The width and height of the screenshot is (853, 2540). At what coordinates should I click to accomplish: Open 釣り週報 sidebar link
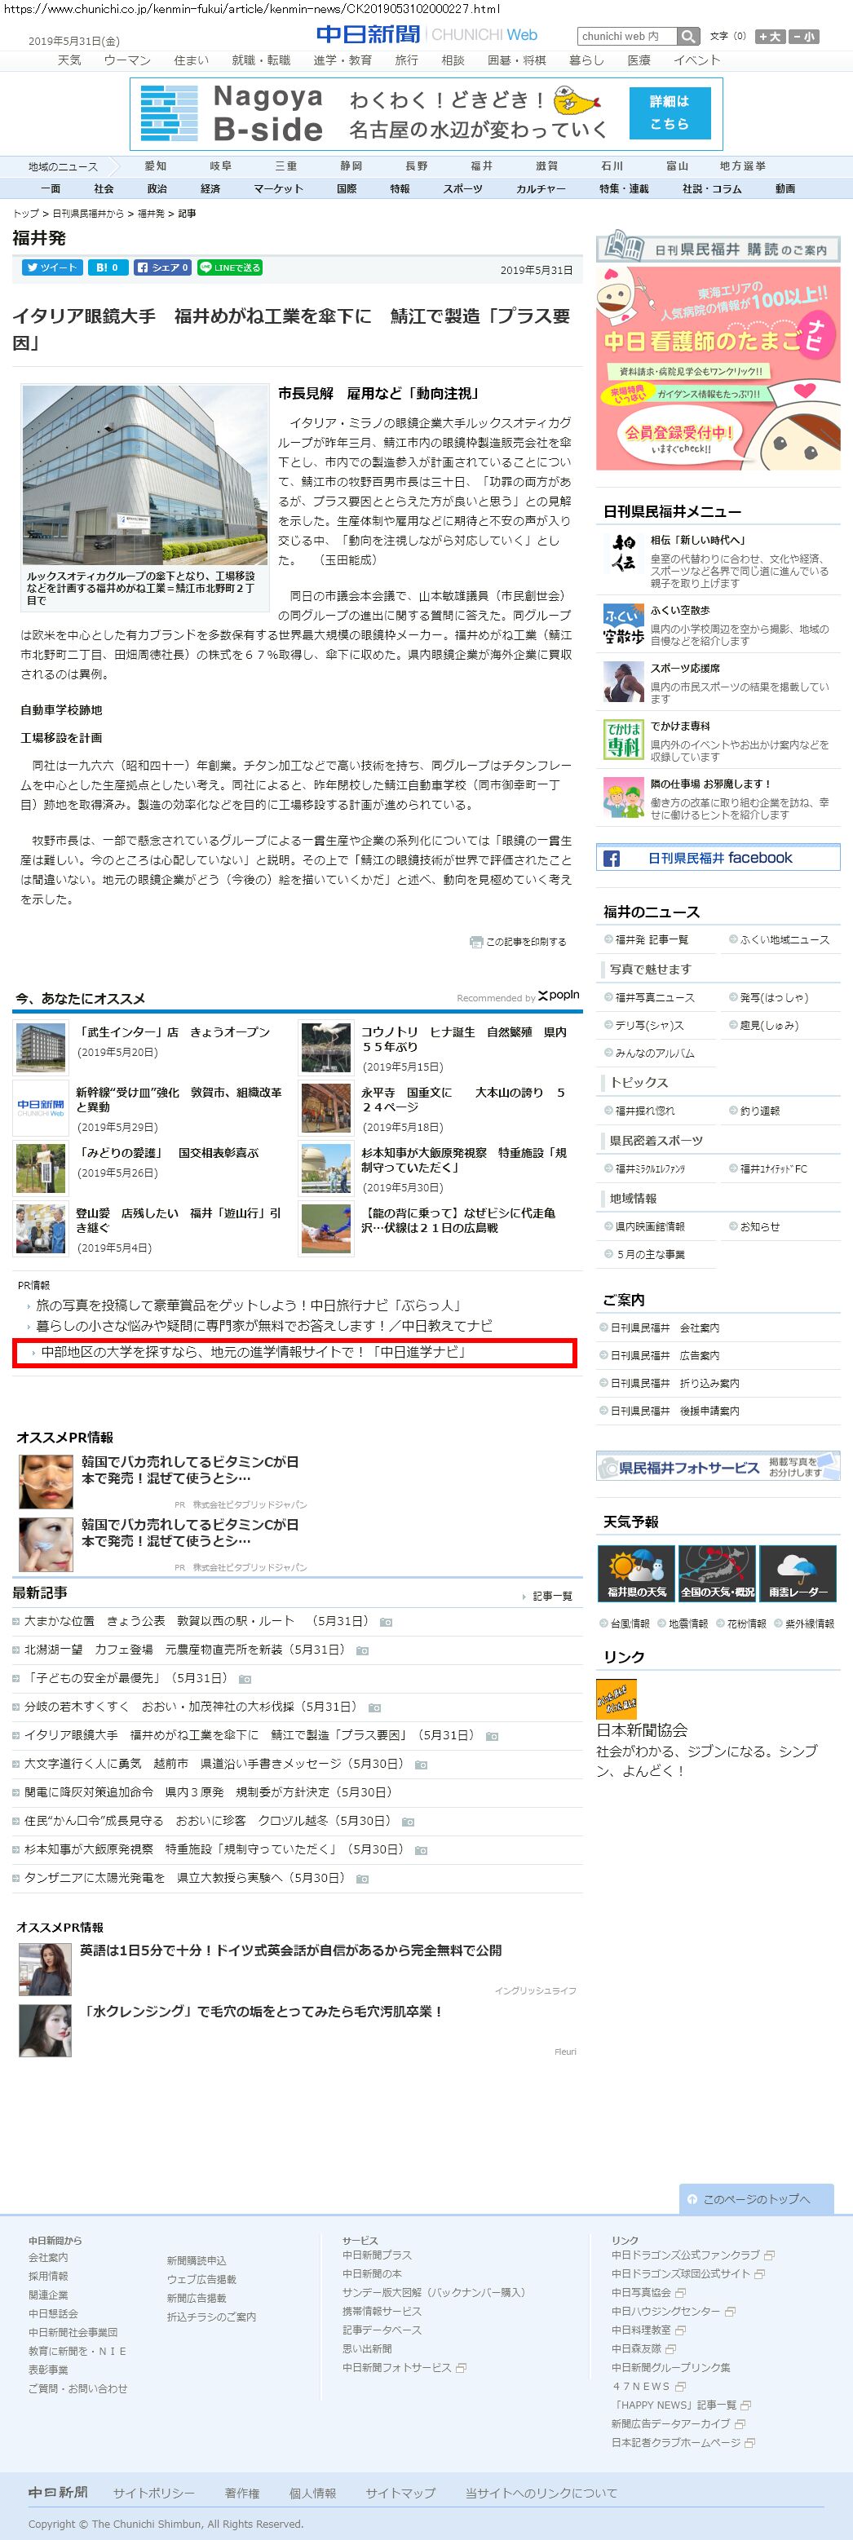(759, 1111)
